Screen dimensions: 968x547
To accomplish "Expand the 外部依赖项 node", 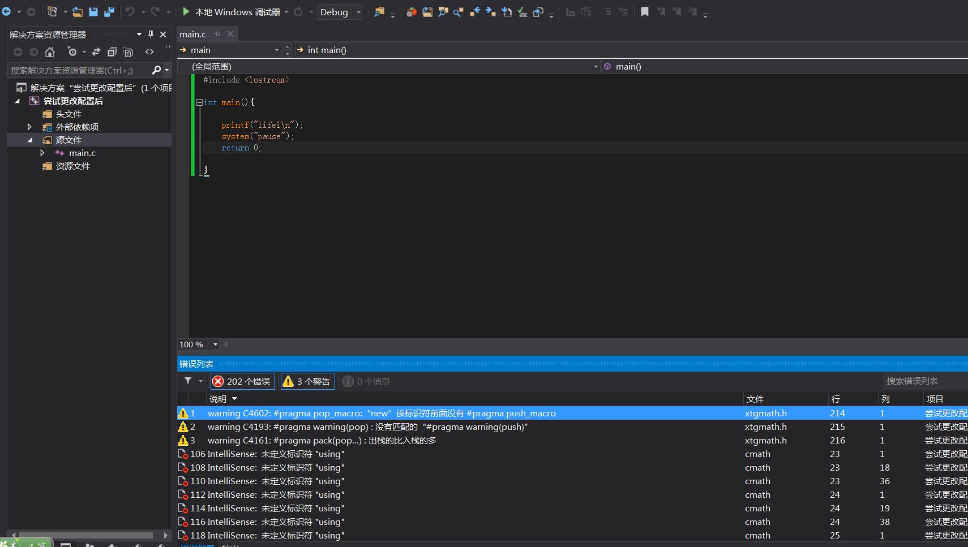I will pyautogui.click(x=29, y=127).
